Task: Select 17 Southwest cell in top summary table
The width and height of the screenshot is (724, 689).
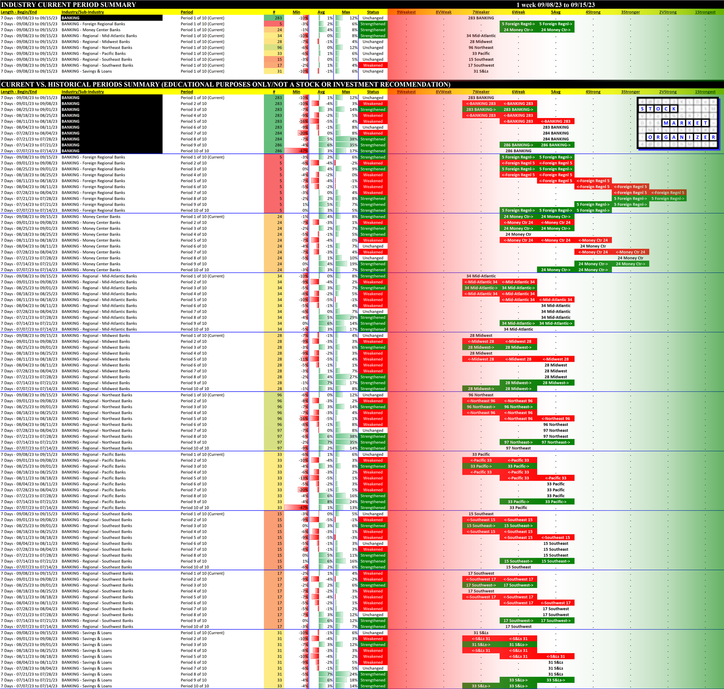Action: [x=481, y=65]
